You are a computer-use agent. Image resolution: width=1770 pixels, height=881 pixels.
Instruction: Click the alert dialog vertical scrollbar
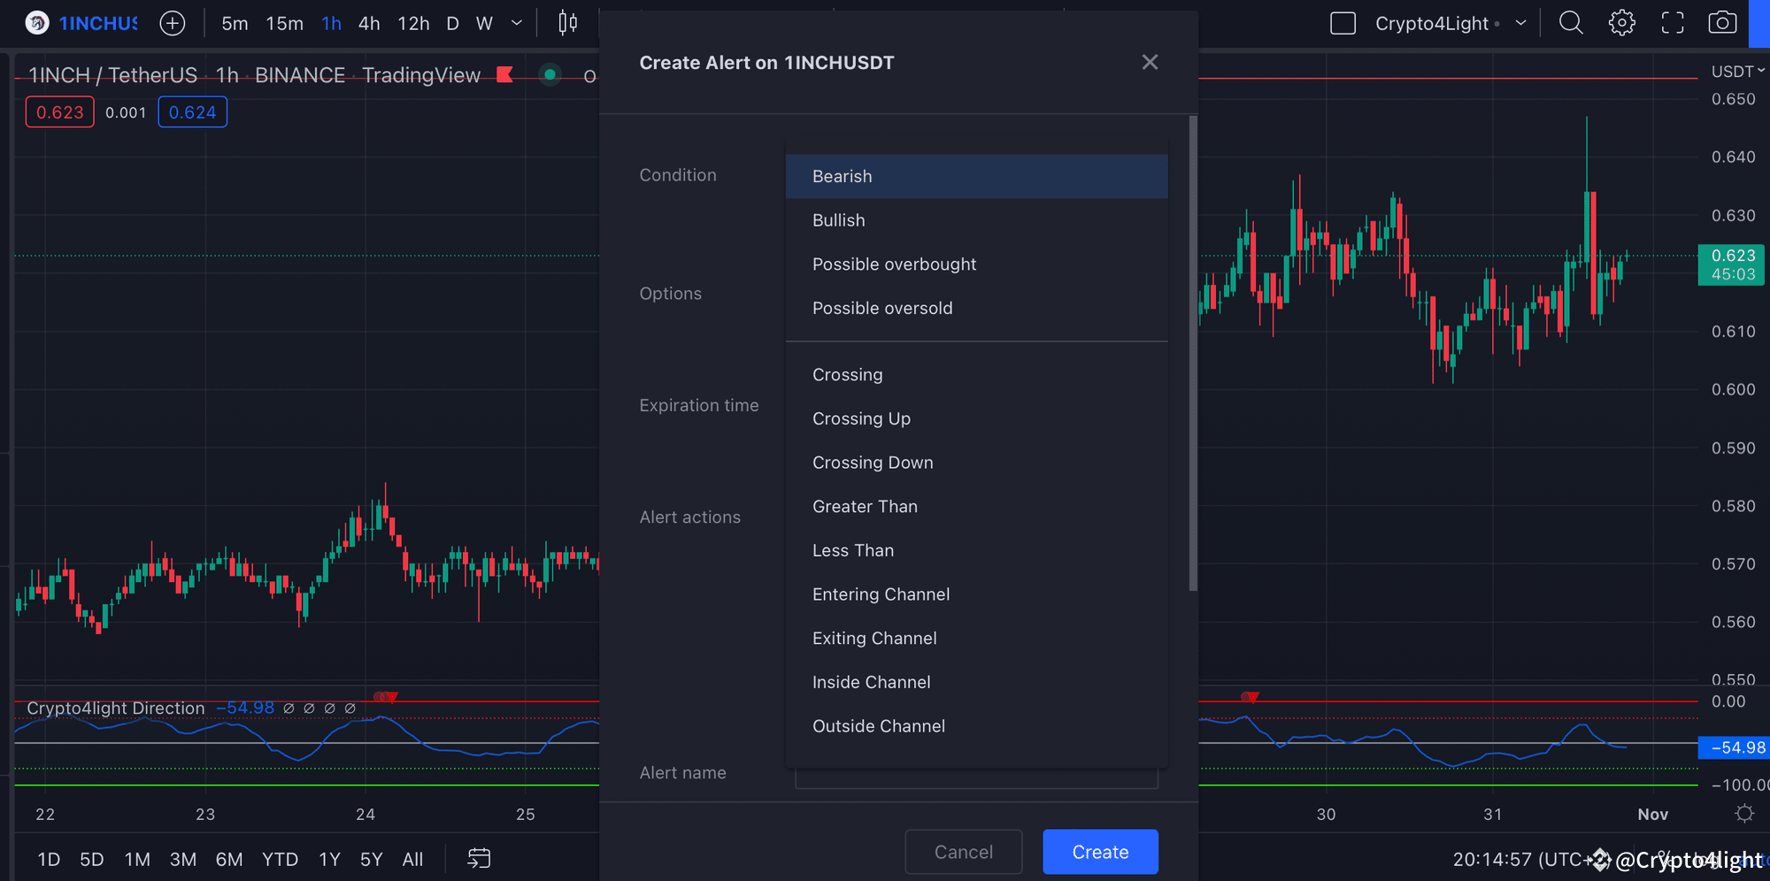coord(1193,354)
